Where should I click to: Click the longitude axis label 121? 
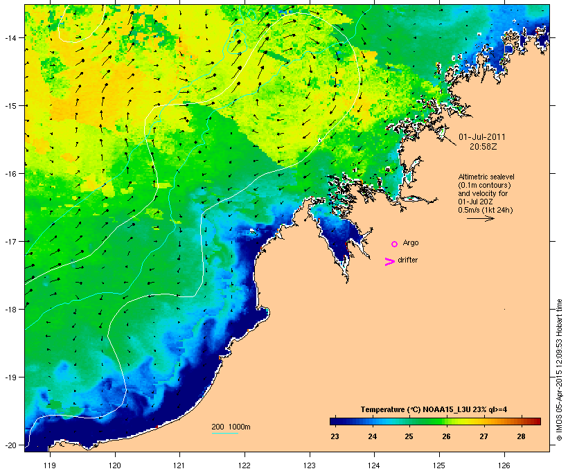coord(179,465)
